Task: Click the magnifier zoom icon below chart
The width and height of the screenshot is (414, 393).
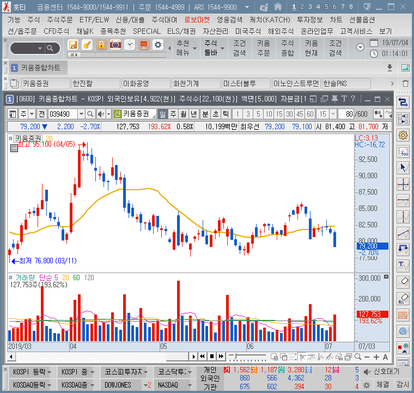Action: pos(358,357)
